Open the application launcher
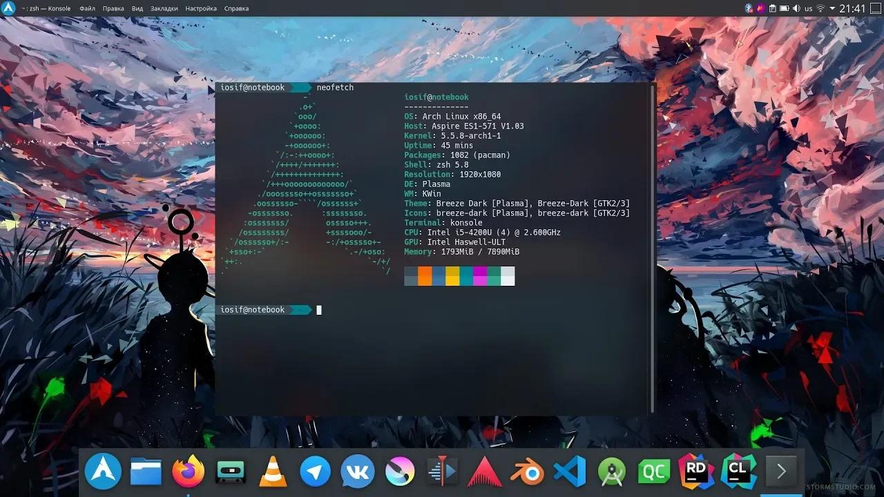The height and width of the screenshot is (497, 884). [103, 471]
